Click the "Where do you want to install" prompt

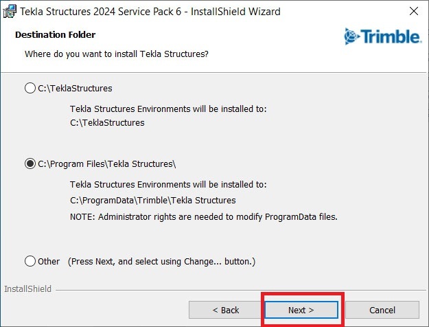click(116, 53)
